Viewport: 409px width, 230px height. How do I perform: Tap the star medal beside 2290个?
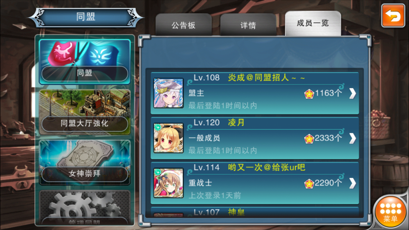pos(309,184)
